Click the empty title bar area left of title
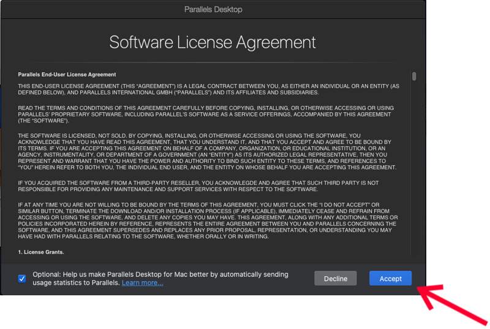The width and height of the screenshot is (490, 329). (92, 9)
